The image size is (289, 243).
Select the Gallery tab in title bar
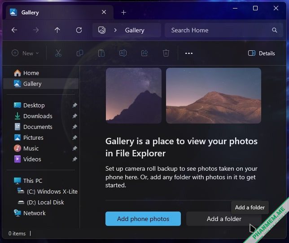click(x=59, y=13)
